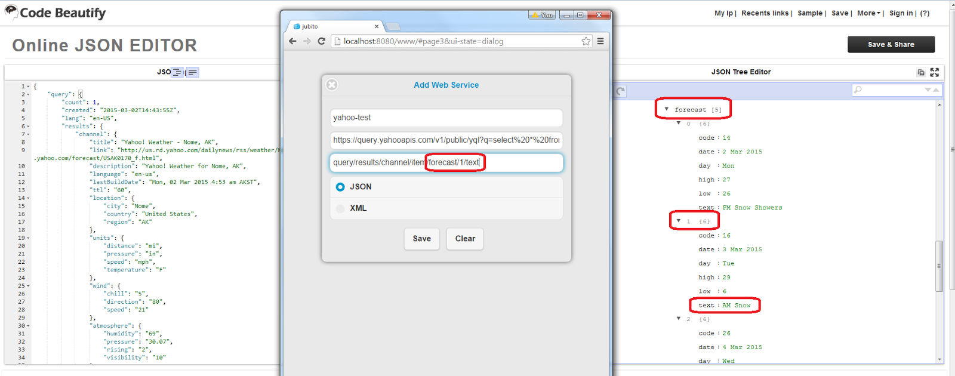Click the Online JSON EDITOR heading
The height and width of the screenshot is (376, 955).
(x=104, y=45)
